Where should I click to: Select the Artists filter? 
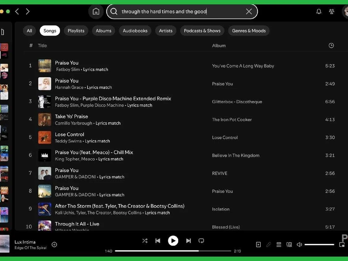click(x=165, y=31)
